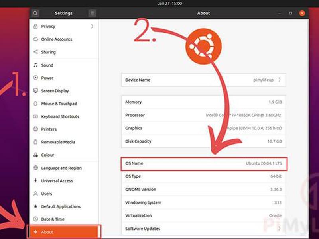319x239 pixels.
Task: Click the Virtualization value Oracle
Action: [x=275, y=215]
